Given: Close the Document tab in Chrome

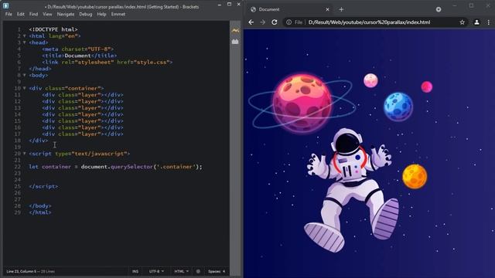Looking at the screenshot, I should [327, 9].
